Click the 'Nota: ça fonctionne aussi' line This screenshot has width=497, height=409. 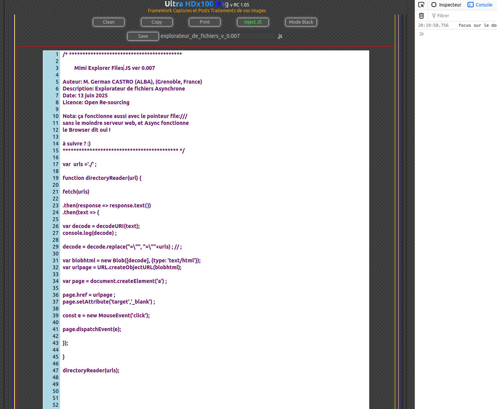(x=125, y=116)
